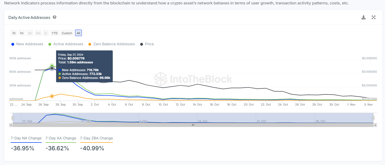
Task: Click the left navigator range handle
Action: 13,118
